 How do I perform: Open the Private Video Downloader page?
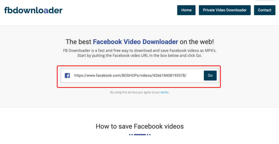[224, 10]
